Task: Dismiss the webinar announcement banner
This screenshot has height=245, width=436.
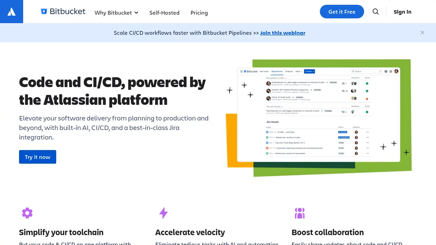Action: [422, 33]
